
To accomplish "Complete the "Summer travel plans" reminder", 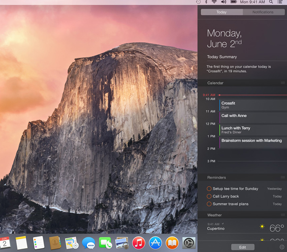I will [x=209, y=204].
